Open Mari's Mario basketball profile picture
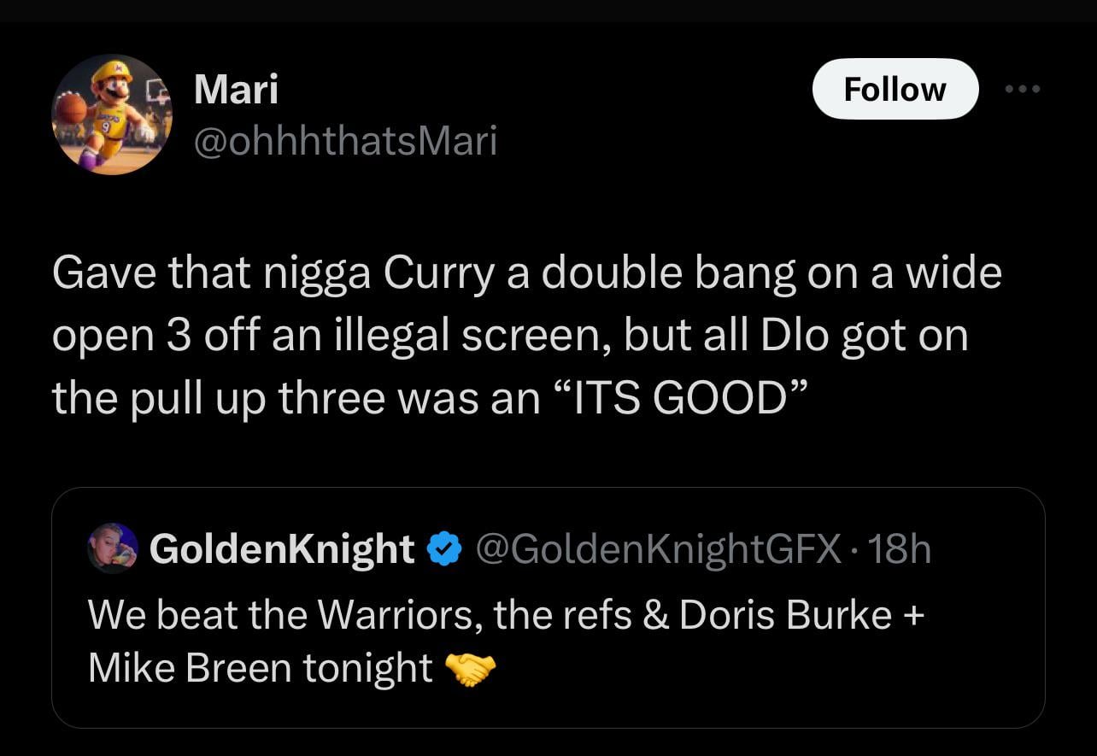The width and height of the screenshot is (1097, 756). (x=112, y=114)
